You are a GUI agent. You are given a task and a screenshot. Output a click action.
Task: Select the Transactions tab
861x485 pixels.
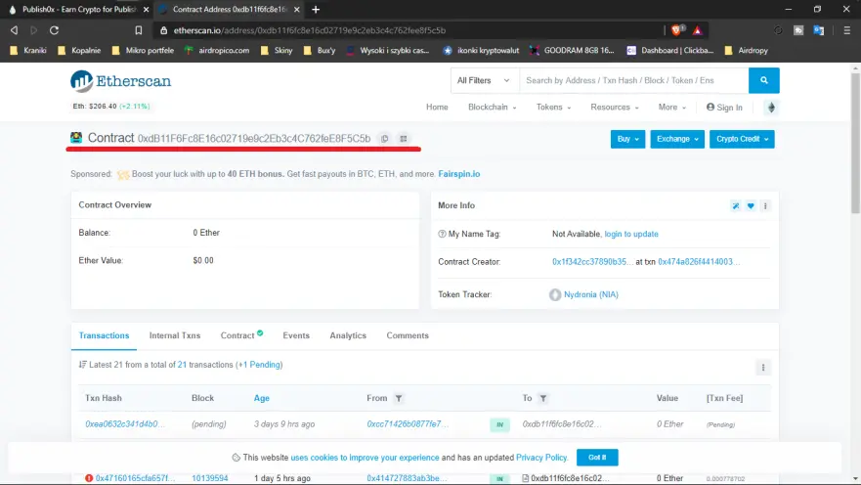pos(104,335)
